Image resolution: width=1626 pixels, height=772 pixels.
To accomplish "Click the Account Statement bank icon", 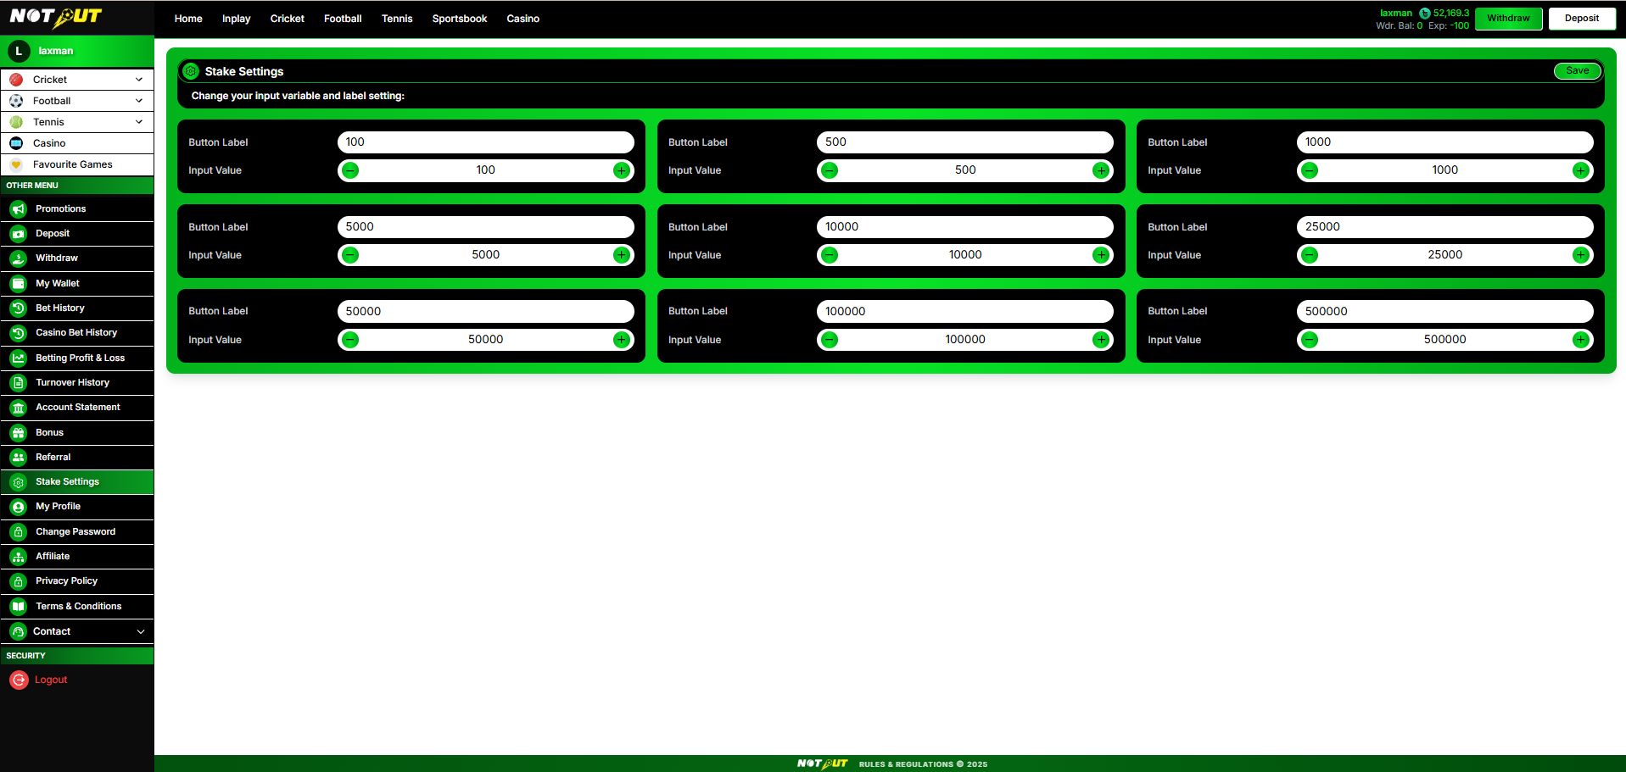I will [x=19, y=408].
